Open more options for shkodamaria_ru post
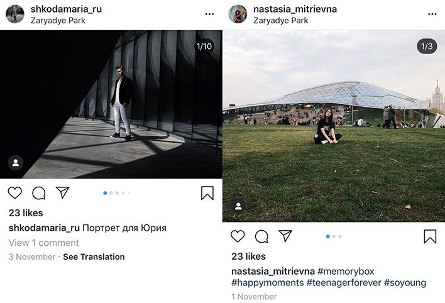Viewport: 445px width, 303px height. (209, 14)
